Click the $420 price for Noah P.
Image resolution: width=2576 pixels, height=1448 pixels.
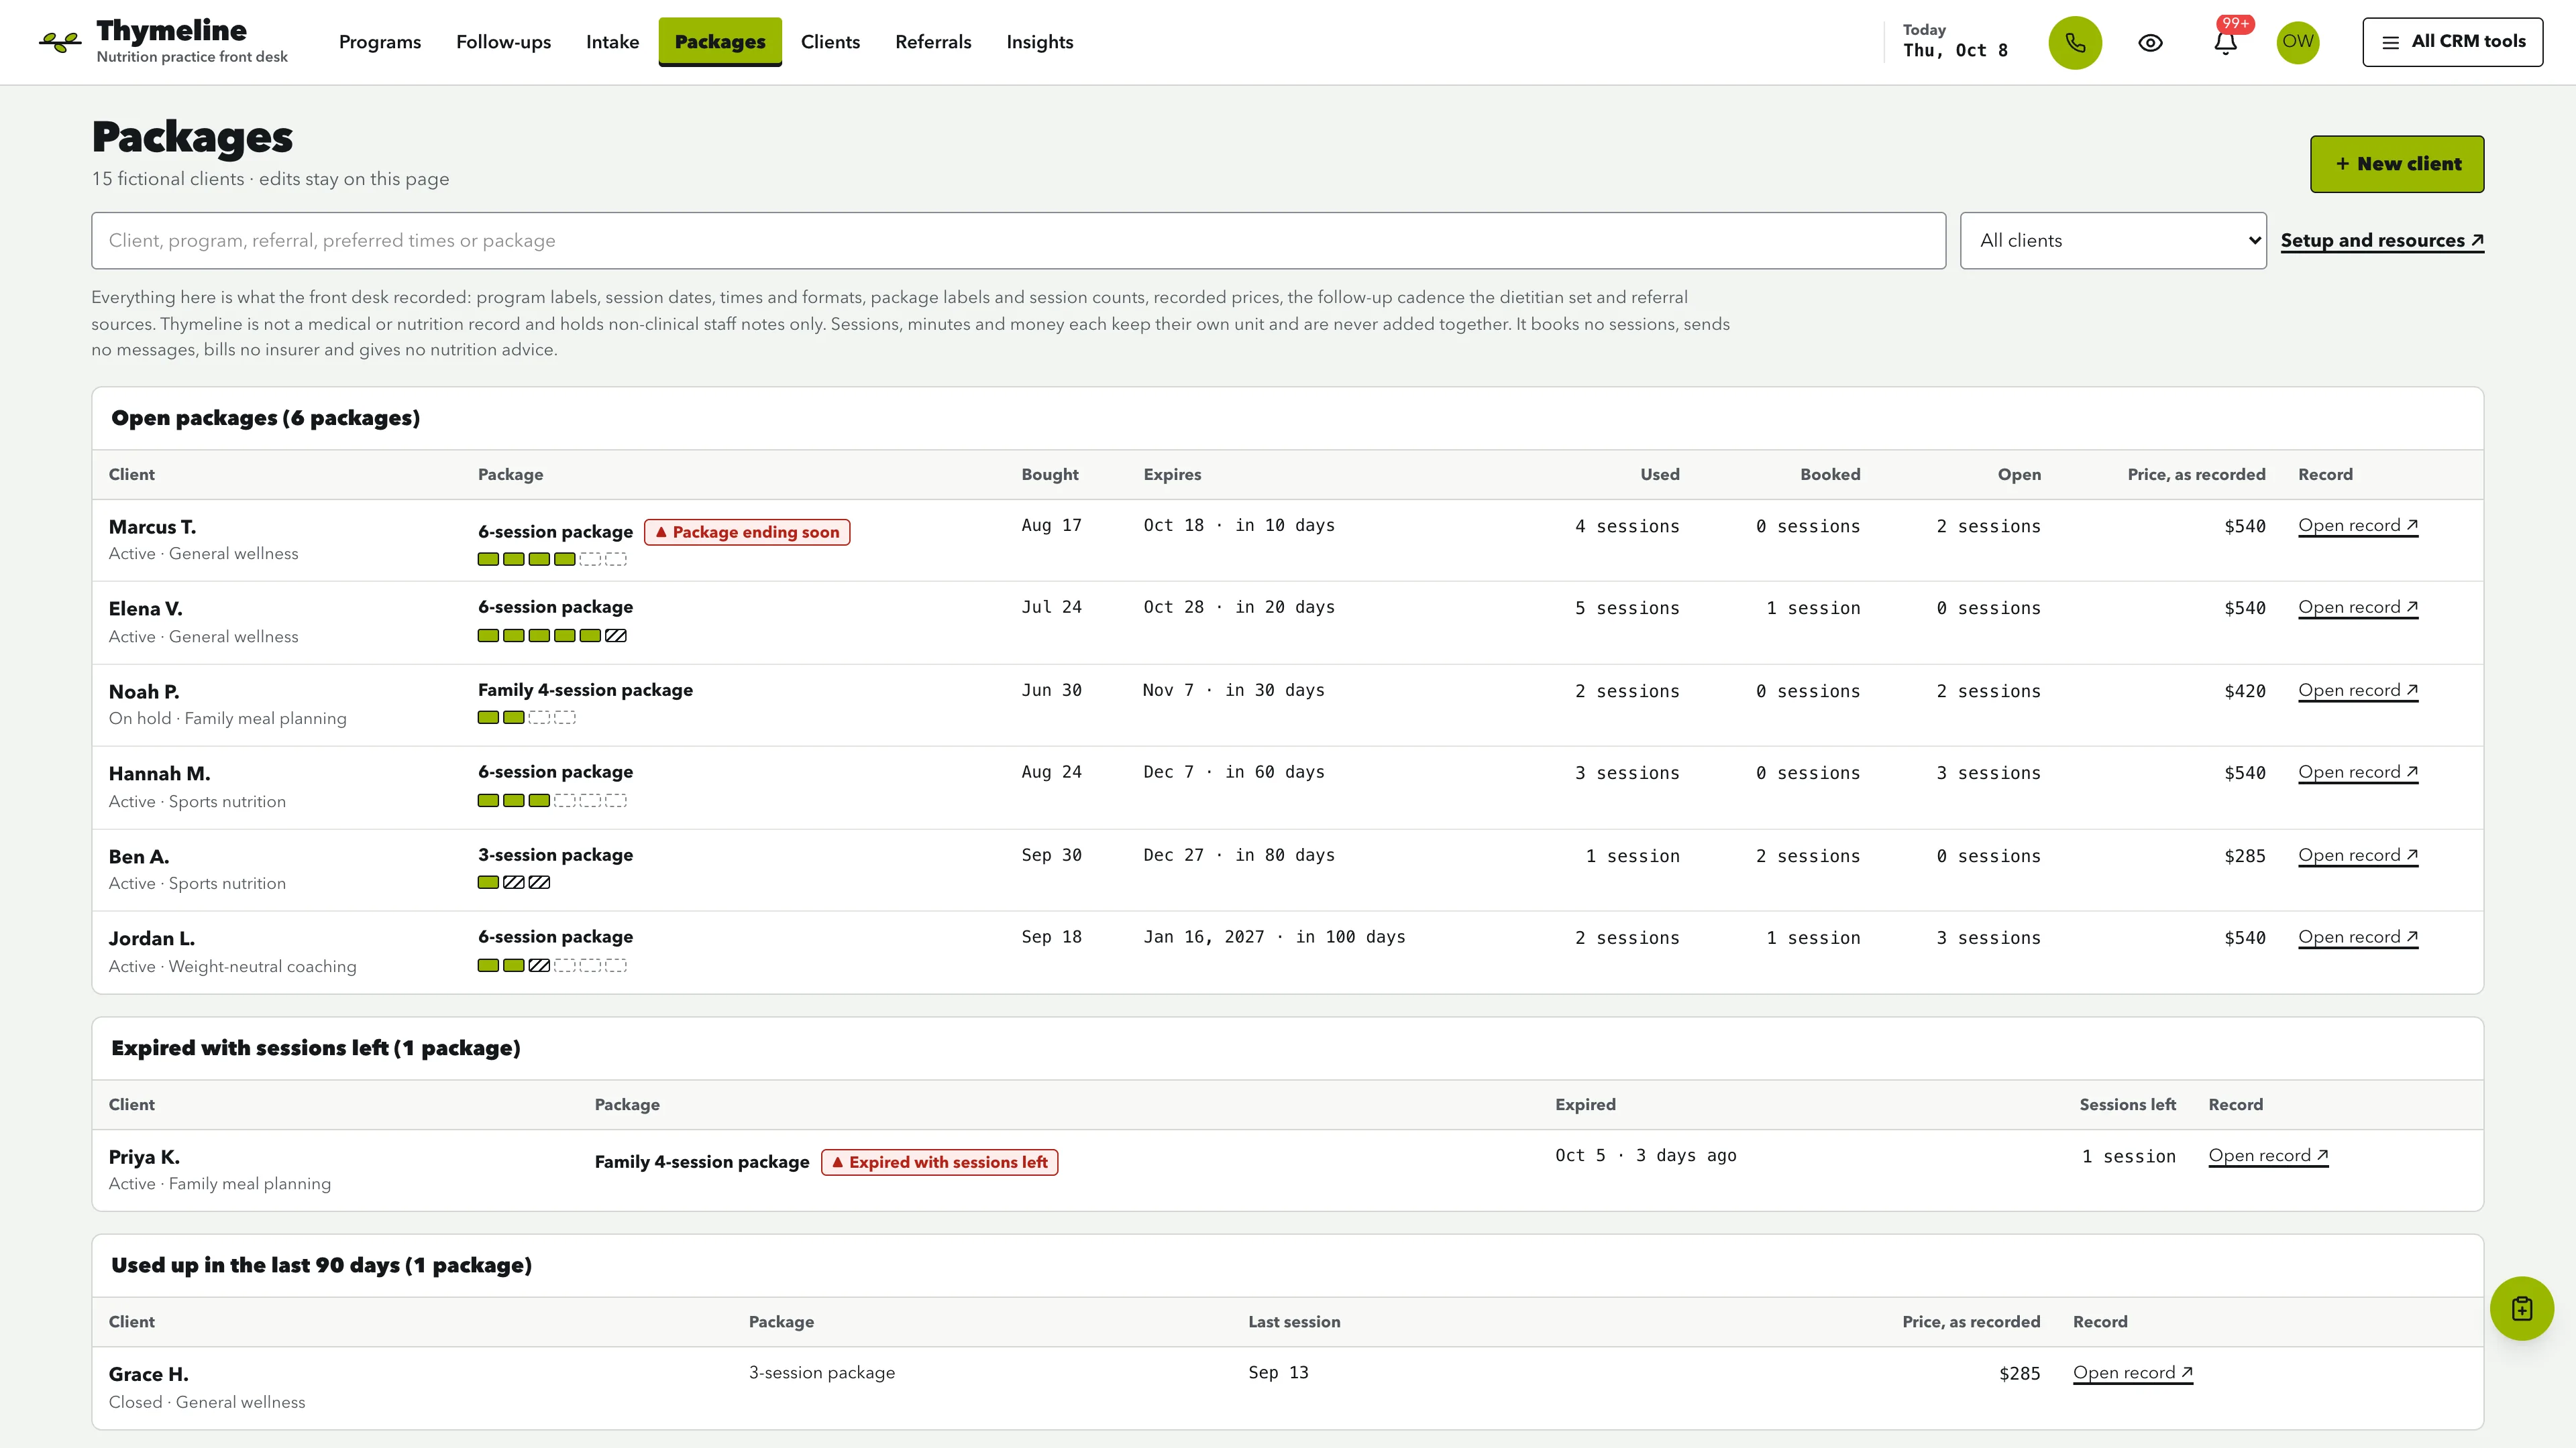point(2244,692)
